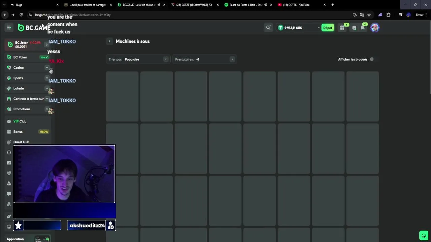The image size is (431, 242).
Task: Open the hamburger sidebar menu
Action: click(x=9, y=28)
